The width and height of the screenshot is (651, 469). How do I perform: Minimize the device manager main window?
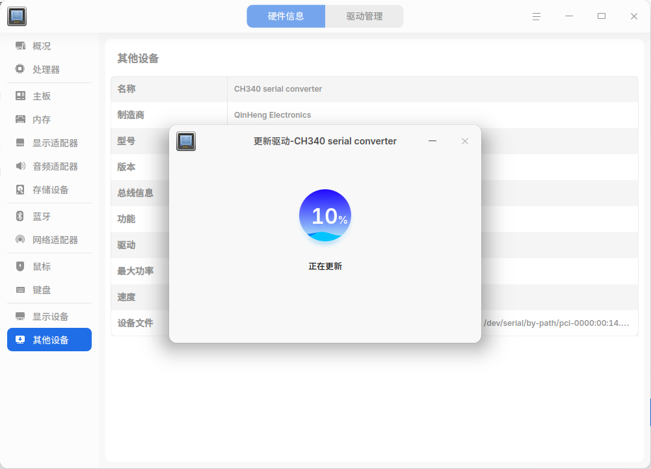click(569, 16)
